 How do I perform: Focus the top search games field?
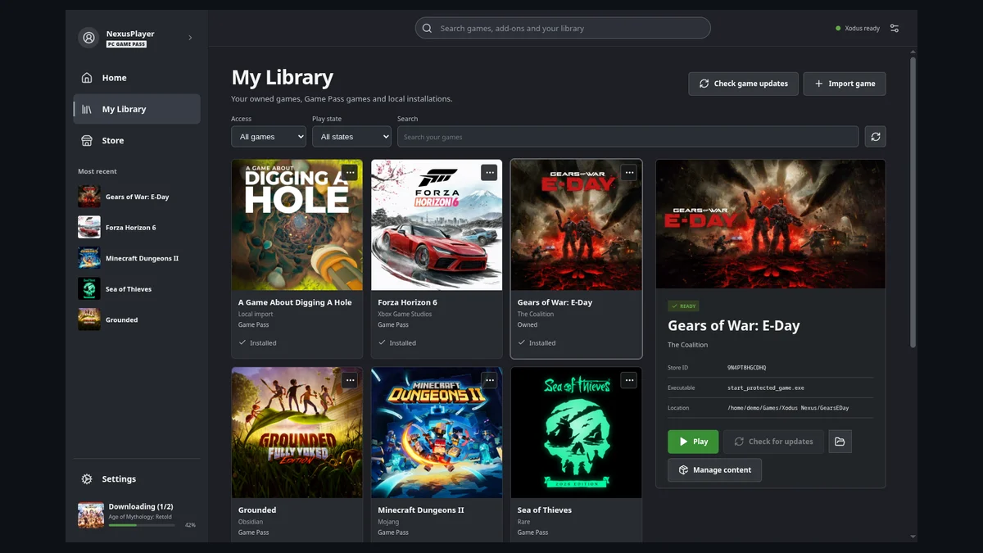(x=563, y=28)
